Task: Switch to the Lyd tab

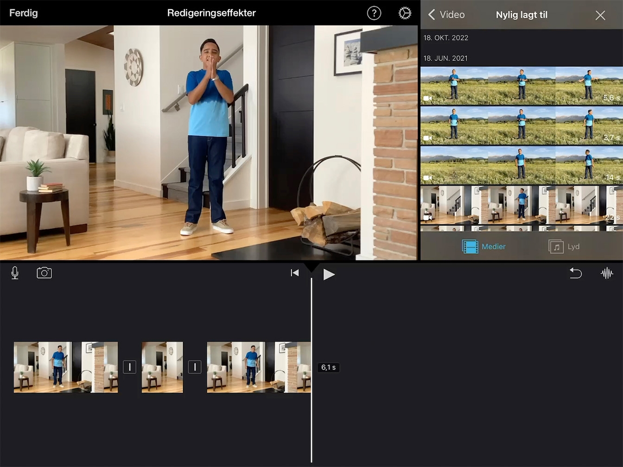Action: point(564,246)
